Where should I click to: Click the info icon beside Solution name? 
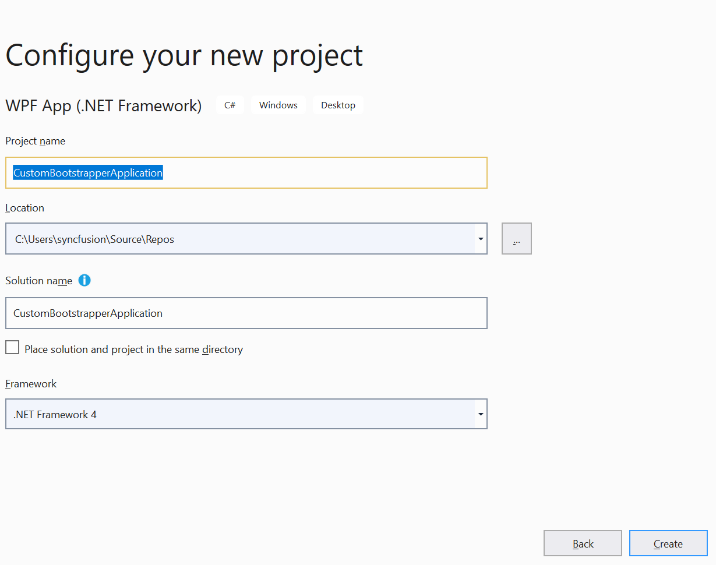(84, 280)
